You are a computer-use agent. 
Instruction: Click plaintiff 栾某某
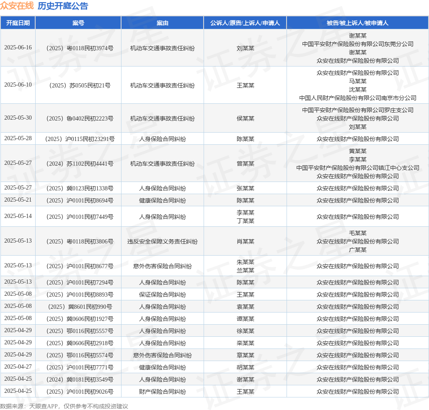coord(246,343)
